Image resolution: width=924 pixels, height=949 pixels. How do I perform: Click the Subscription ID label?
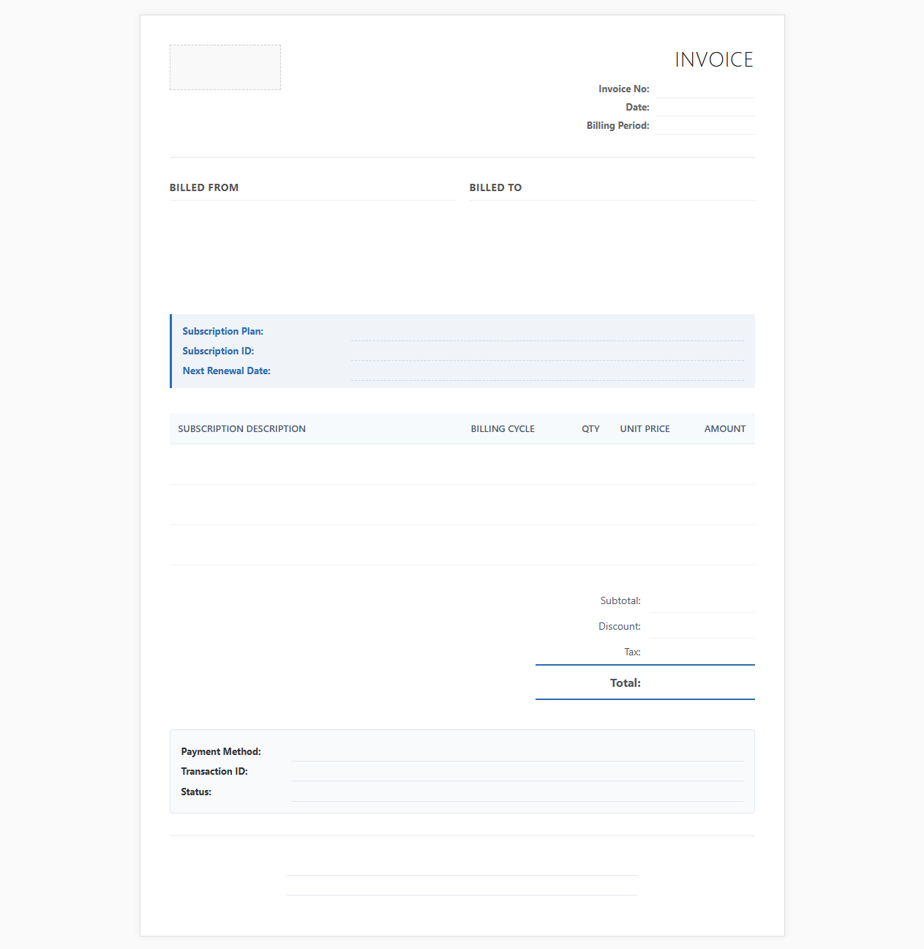tap(218, 351)
